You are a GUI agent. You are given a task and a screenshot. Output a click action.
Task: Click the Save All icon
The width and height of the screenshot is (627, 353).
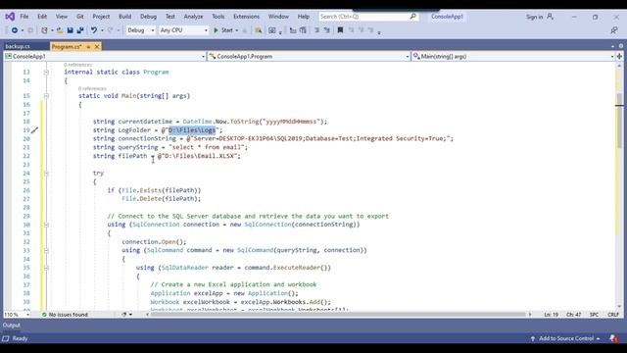pyautogui.click(x=80, y=30)
